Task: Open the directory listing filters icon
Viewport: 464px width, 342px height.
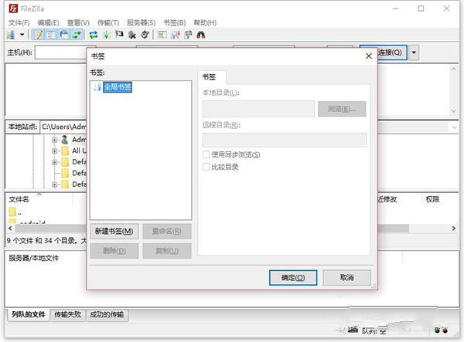Action: click(162, 35)
